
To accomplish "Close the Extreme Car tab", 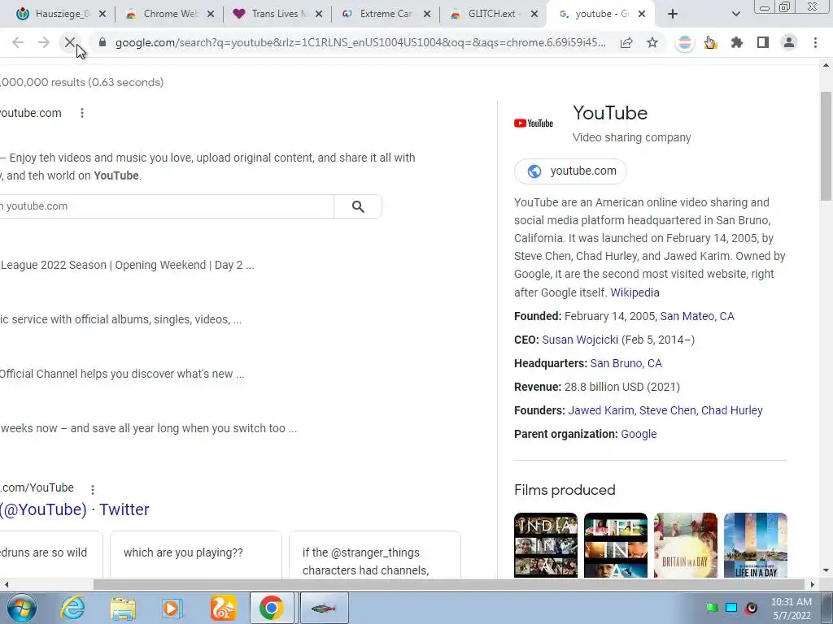I will 426,14.
